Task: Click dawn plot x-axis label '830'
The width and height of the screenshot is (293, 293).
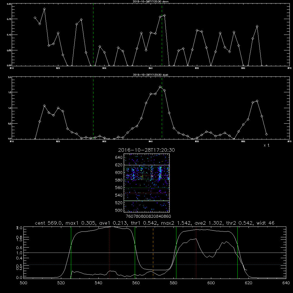Action: click(104, 68)
